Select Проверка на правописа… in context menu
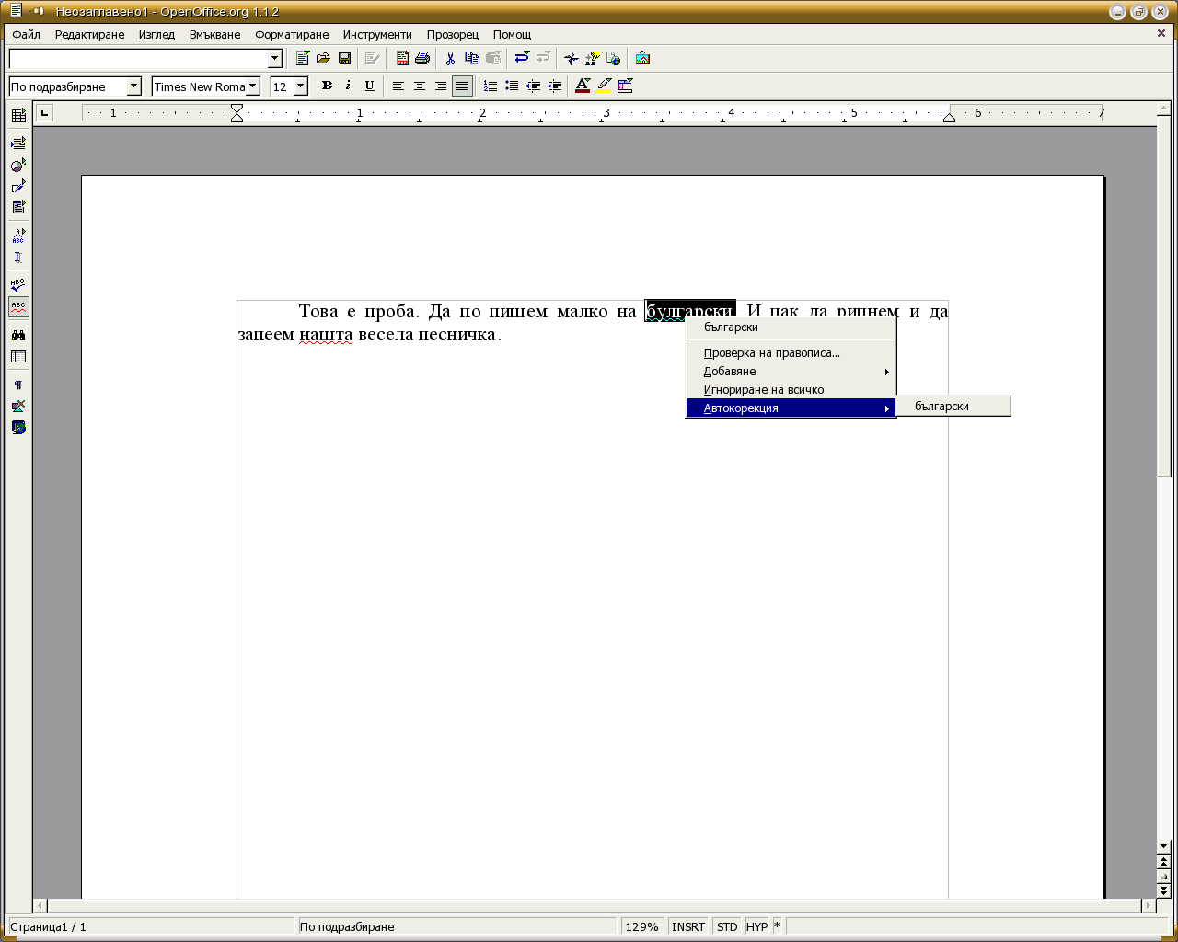Image resolution: width=1178 pixels, height=942 pixels. (x=791, y=353)
